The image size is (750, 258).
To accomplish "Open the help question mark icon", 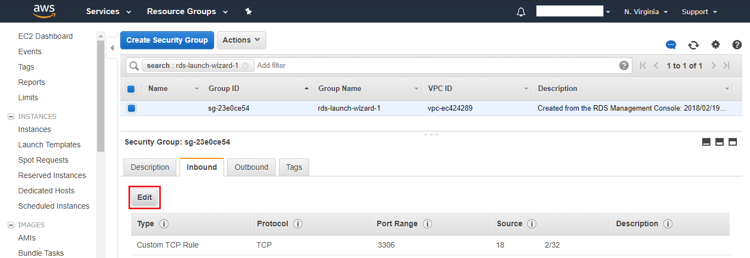I will 737,45.
